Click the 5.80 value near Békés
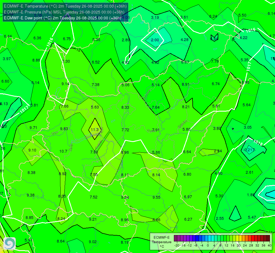Image resolution: width=275 pixels, height=253 pixels. pyautogui.click(x=186, y=129)
